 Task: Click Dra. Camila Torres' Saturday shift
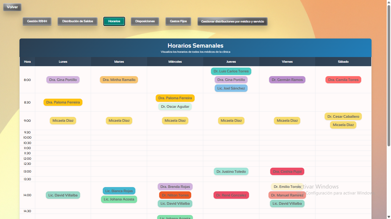pos(343,80)
